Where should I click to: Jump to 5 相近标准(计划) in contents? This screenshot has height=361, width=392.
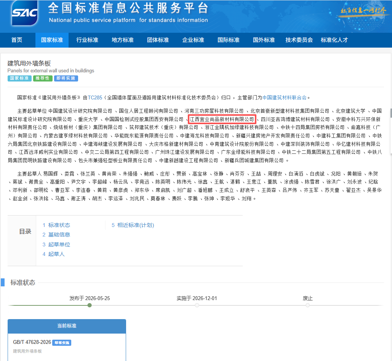[133, 225]
